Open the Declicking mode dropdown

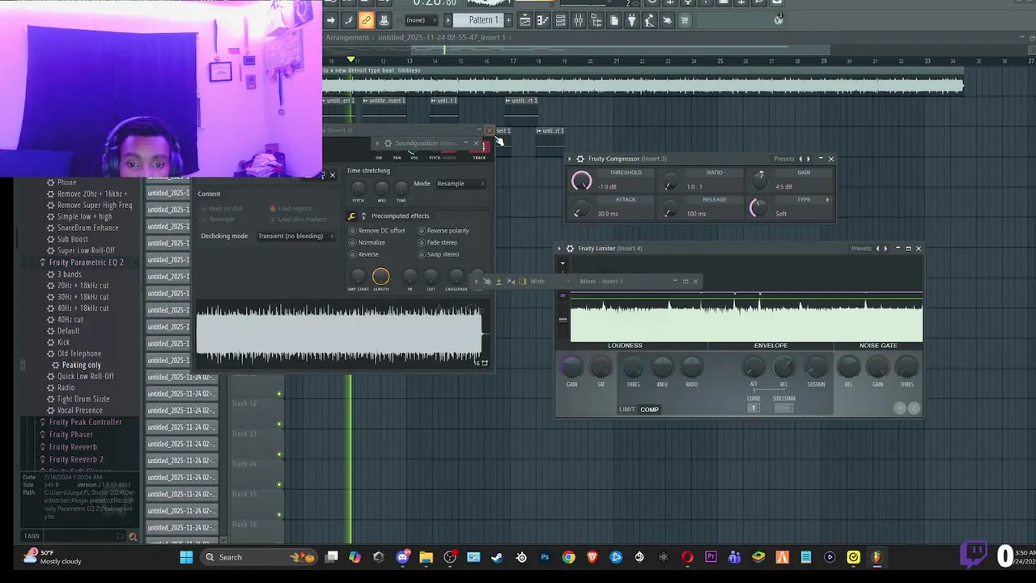coord(295,236)
